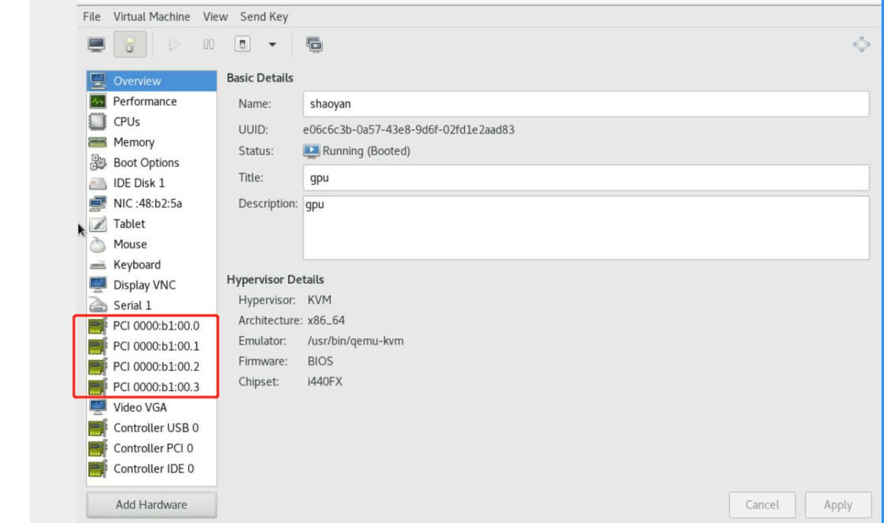This screenshot has height=523, width=884.
Task: Click the Apply button
Action: click(838, 505)
